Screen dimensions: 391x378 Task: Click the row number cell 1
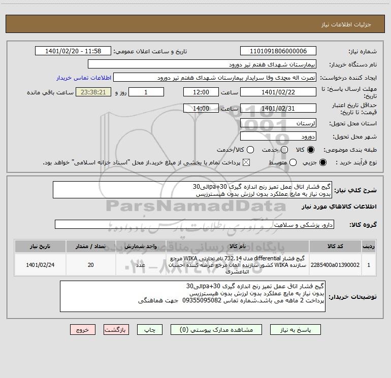[x=369, y=265]
